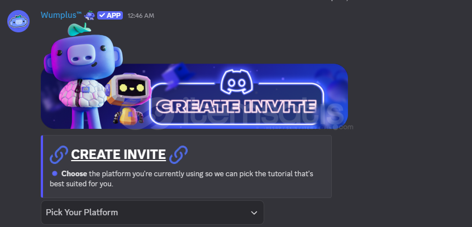Open the Pick Your Platform dropdown
Screen dimensions: 472x227
tap(152, 212)
